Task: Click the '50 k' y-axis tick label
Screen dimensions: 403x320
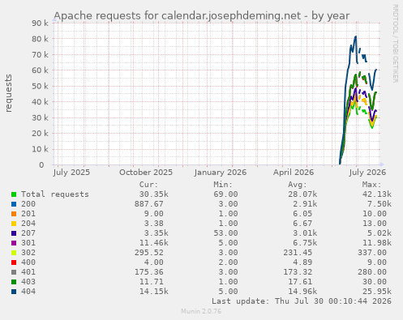Action: click(40, 87)
